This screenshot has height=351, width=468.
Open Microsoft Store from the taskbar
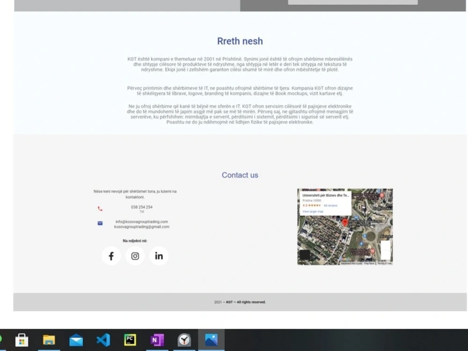tap(22, 340)
